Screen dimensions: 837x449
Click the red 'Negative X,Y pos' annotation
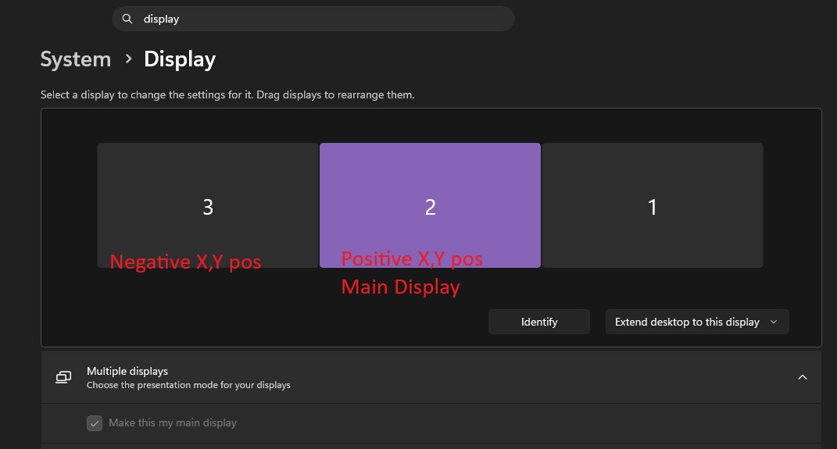click(x=185, y=262)
